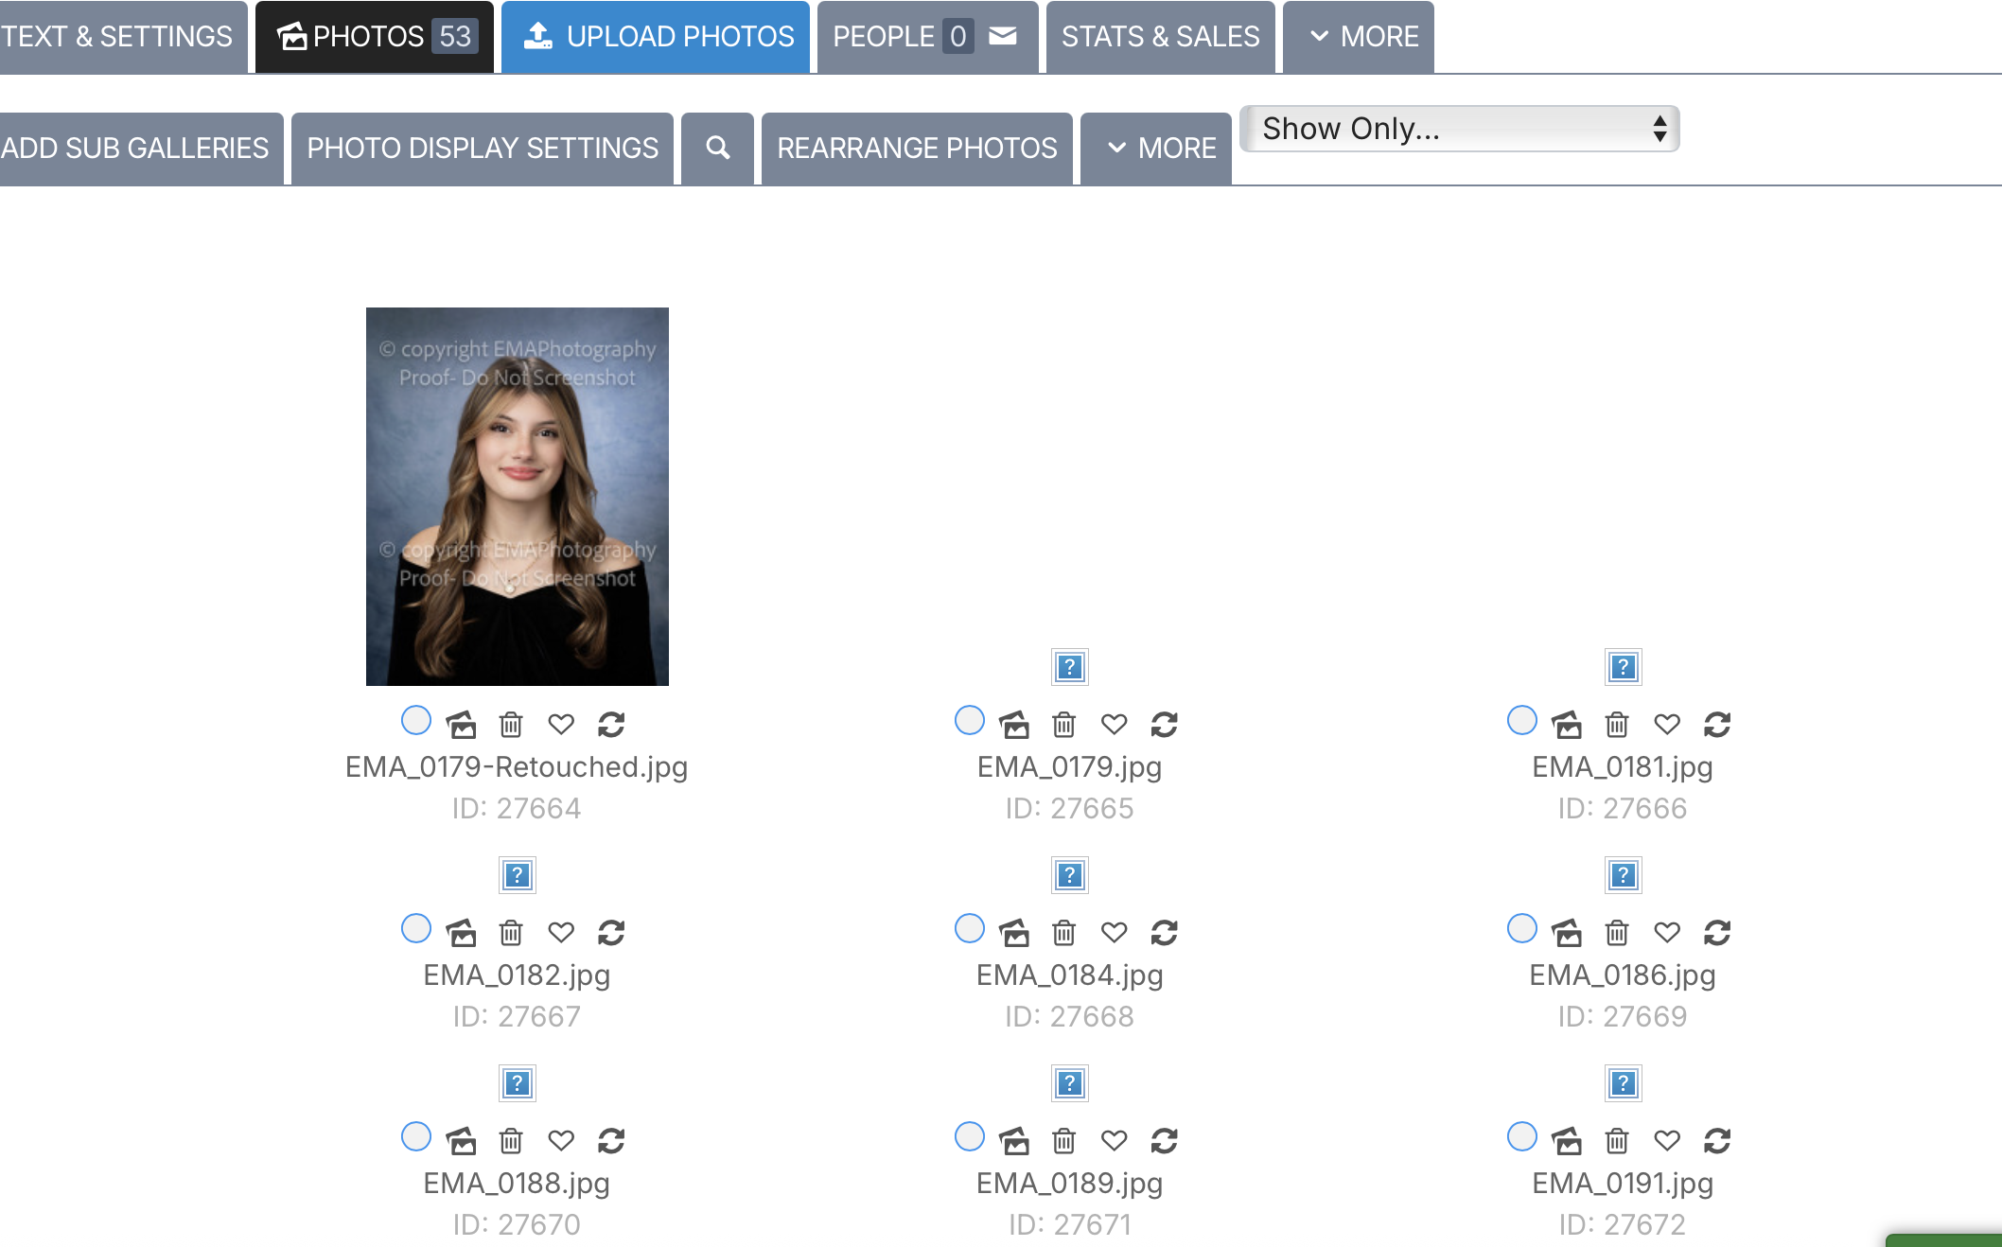Viewport: 2002px width, 1247px height.
Task: Click the Upload Photos button
Action: tap(656, 37)
